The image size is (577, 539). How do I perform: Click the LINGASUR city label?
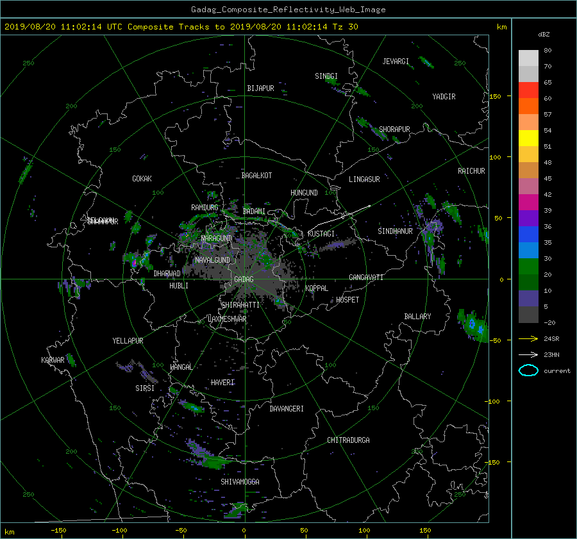click(364, 179)
